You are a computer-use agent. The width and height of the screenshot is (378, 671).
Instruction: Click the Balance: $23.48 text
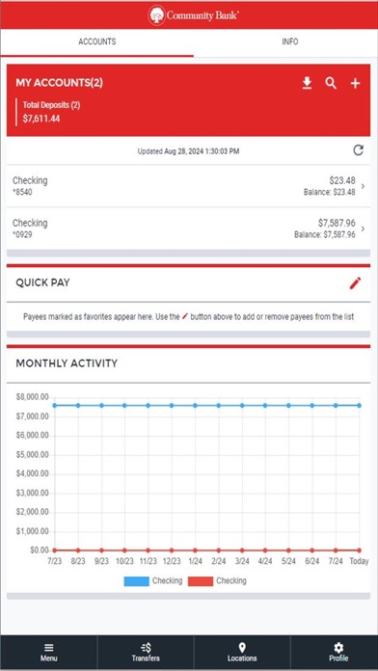[329, 193]
